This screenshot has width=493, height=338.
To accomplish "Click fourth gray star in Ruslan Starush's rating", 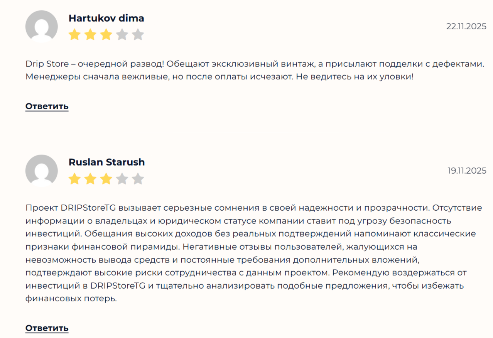I will (122, 179).
